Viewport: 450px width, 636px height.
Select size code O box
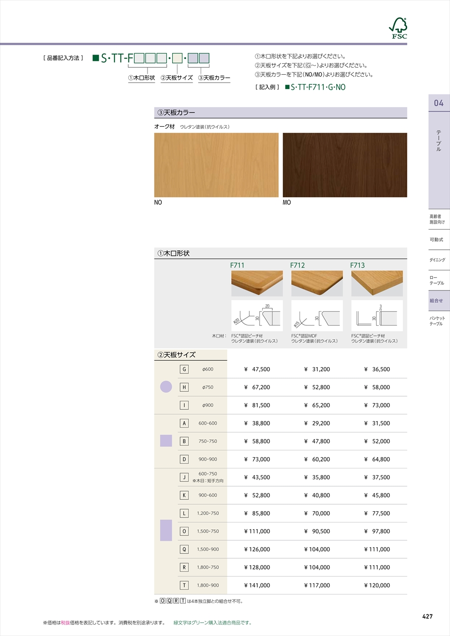click(184, 531)
